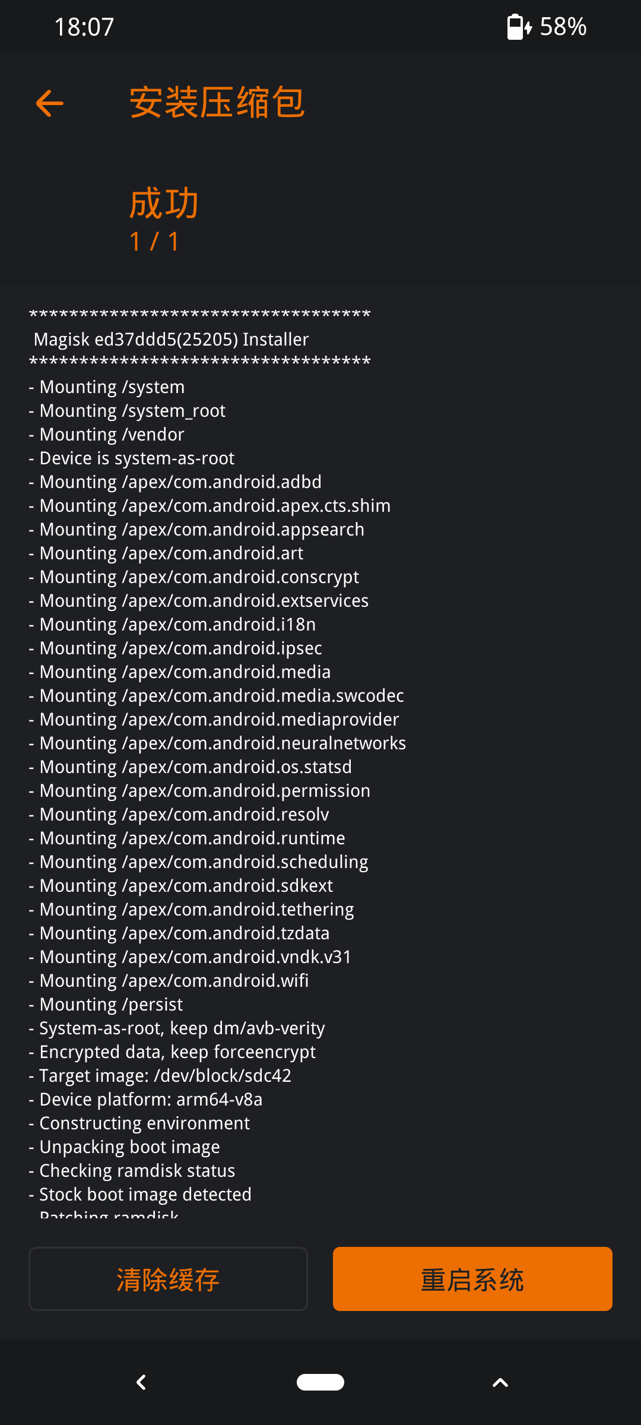Select the 安装压缩包 title
Image resolution: width=641 pixels, height=1425 pixels.
pyautogui.click(x=216, y=102)
